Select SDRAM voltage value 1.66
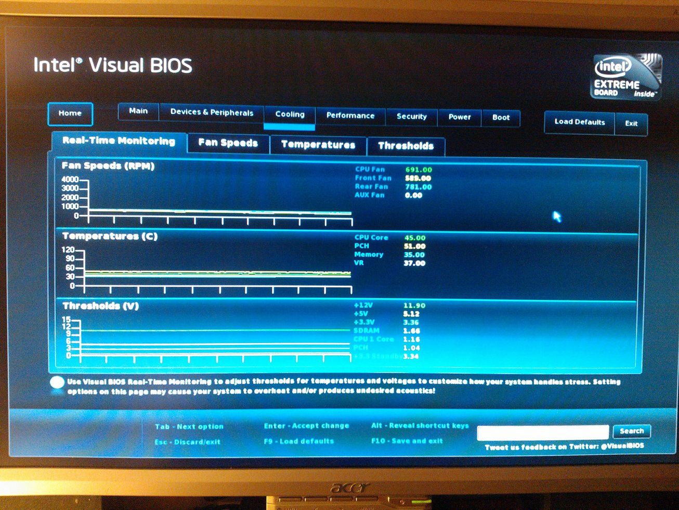This screenshot has height=510, width=679. click(411, 331)
